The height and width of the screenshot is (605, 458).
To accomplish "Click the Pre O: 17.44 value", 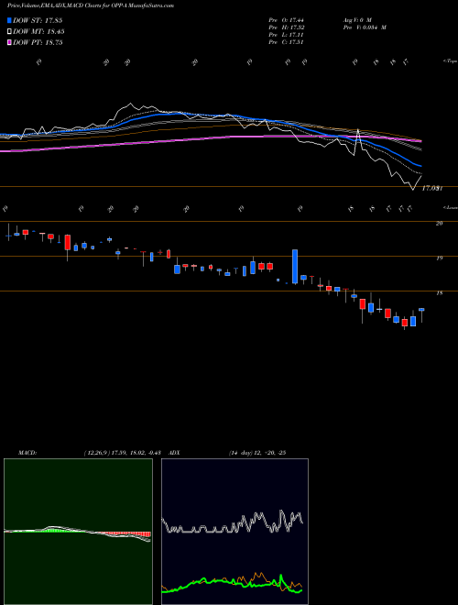I will tap(286, 19).
